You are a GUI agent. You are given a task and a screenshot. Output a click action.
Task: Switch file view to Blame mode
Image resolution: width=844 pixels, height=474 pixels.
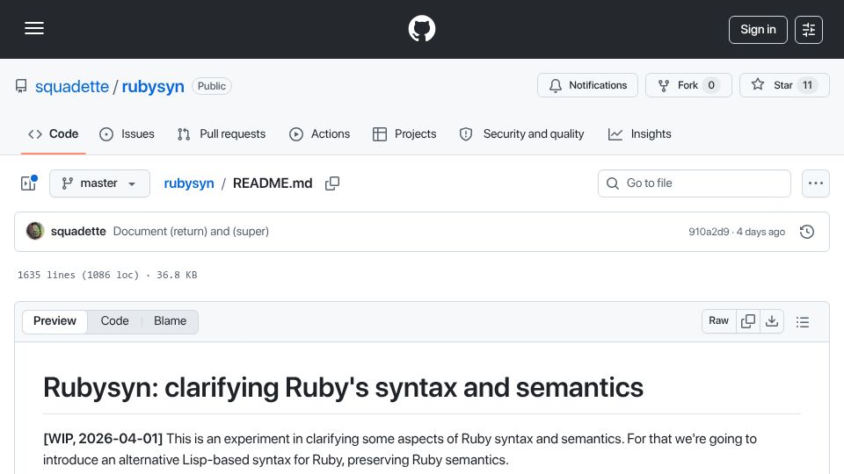pos(170,321)
